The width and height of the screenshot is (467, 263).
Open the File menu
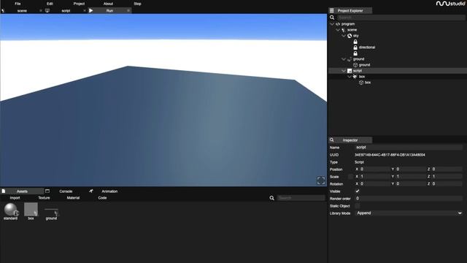coord(18,4)
